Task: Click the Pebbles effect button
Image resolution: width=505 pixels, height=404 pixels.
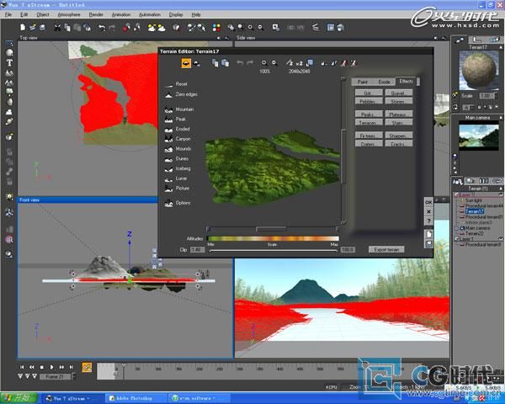Action: pos(369,101)
